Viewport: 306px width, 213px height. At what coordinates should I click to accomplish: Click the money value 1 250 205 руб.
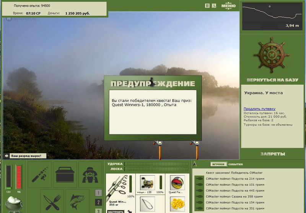[x=78, y=13]
